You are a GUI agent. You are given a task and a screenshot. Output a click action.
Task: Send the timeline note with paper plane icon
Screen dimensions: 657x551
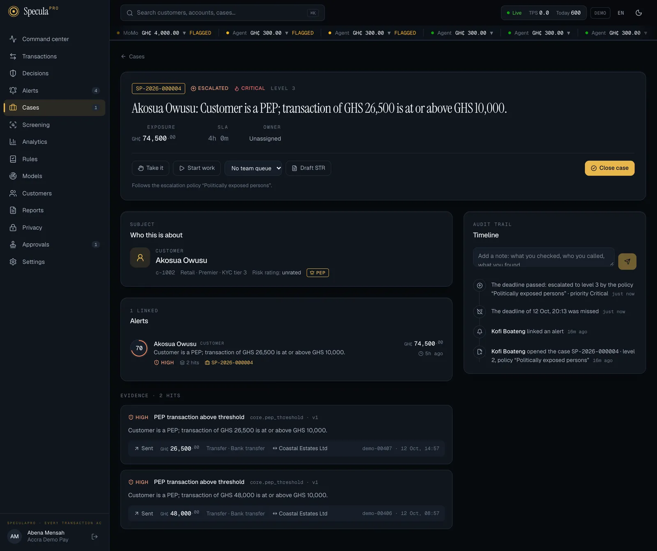(x=627, y=261)
